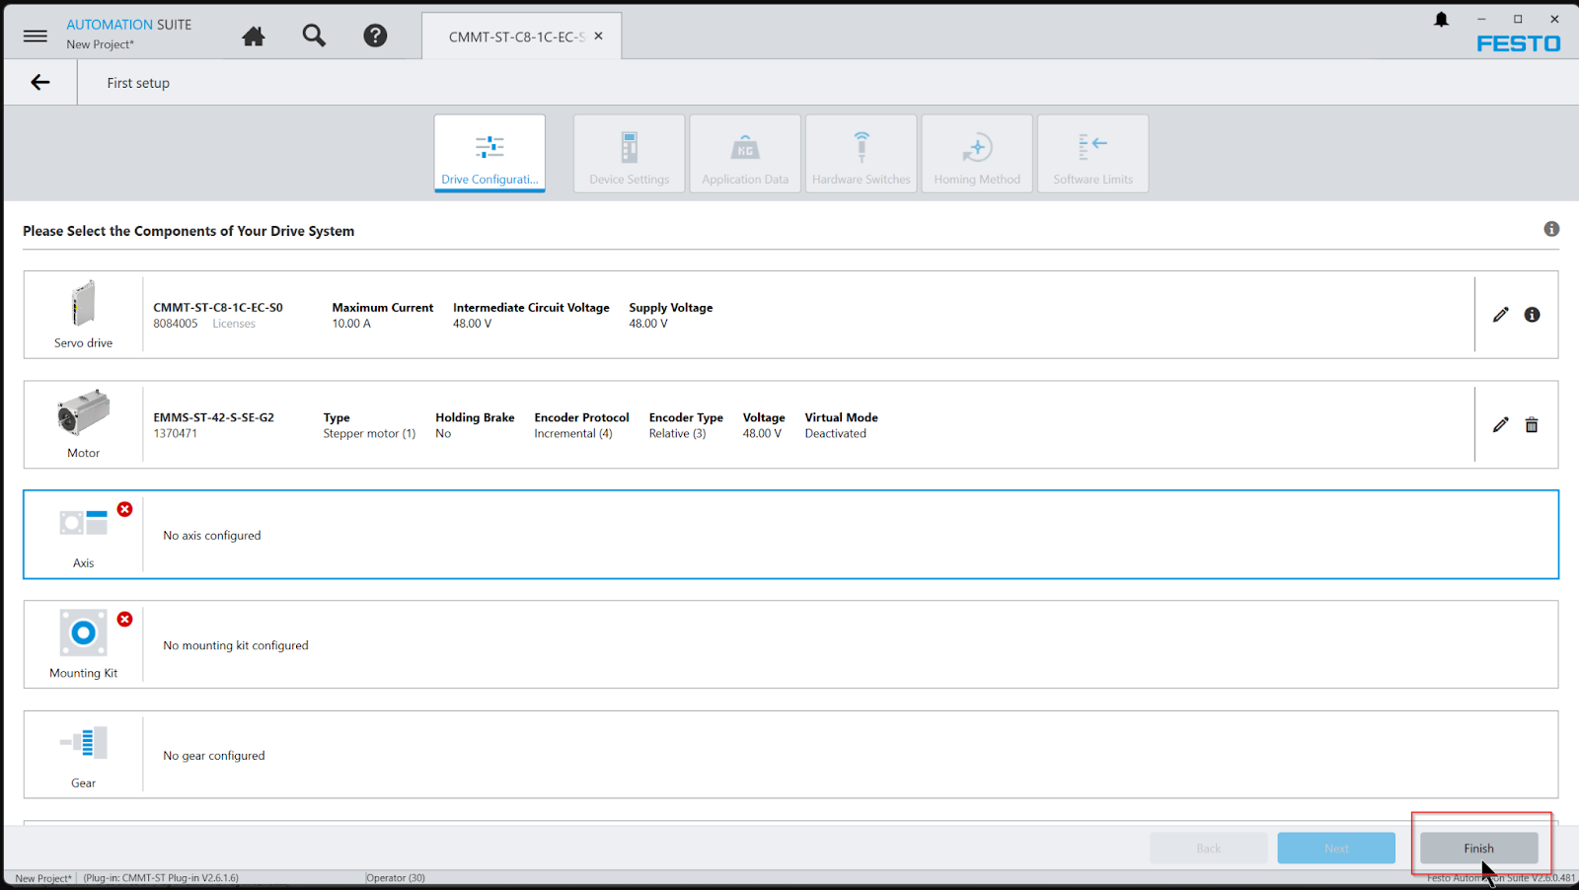Click the Motor component icon

[x=83, y=412]
